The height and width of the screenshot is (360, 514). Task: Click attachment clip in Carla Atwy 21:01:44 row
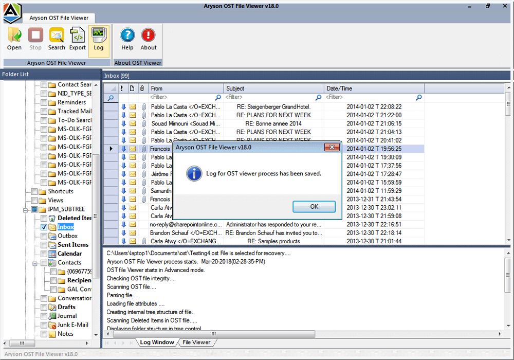tap(143, 241)
